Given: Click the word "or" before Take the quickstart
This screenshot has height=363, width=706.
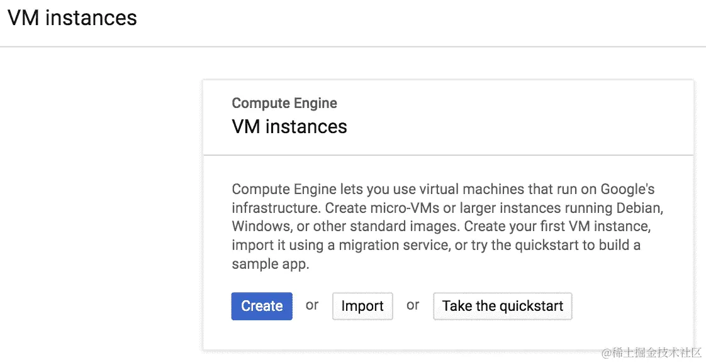Looking at the screenshot, I should (413, 305).
